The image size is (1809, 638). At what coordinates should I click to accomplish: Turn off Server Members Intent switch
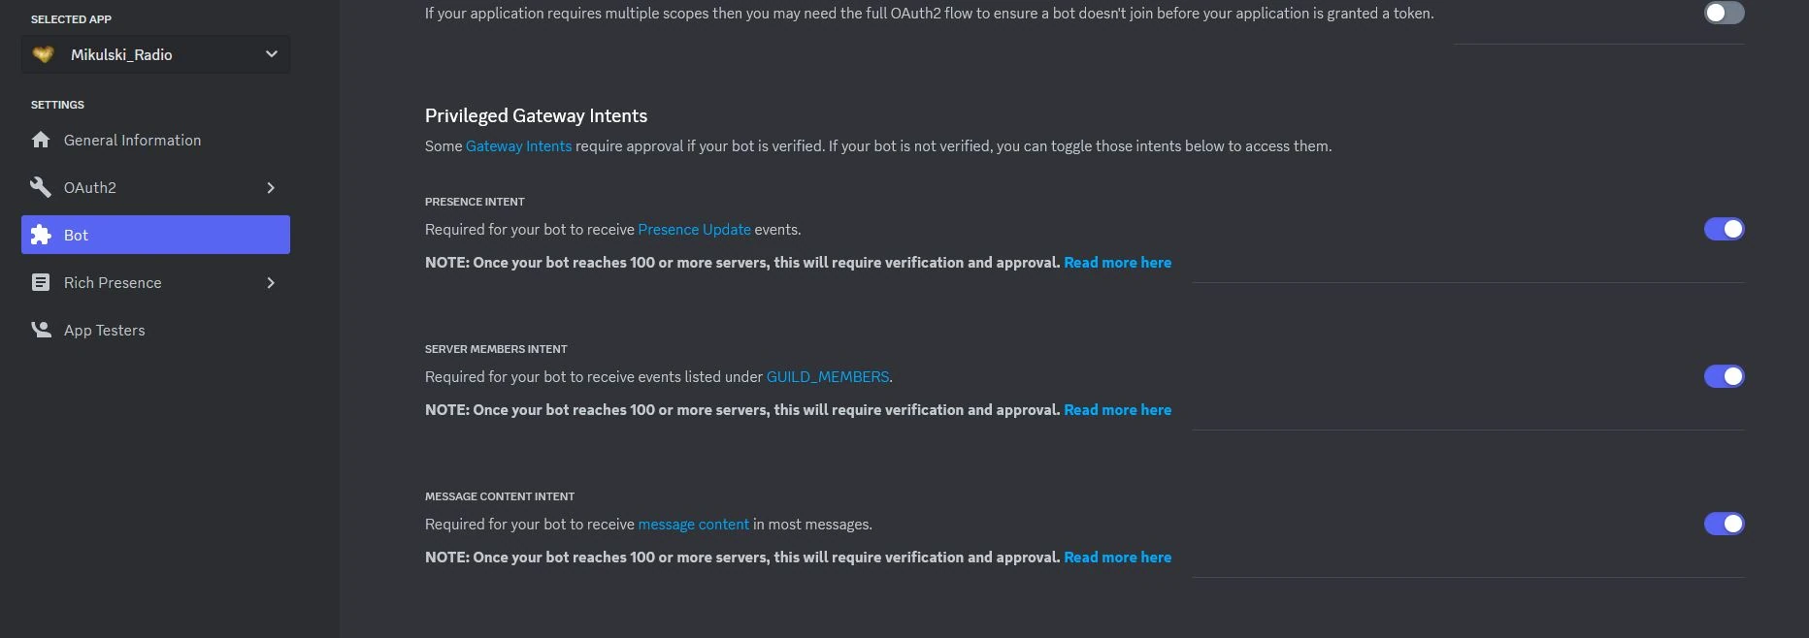pyautogui.click(x=1724, y=376)
